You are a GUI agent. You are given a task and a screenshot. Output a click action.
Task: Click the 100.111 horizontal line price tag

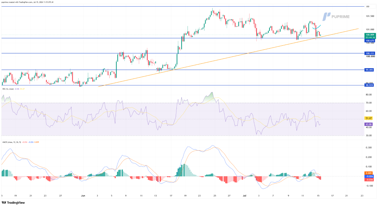[x=370, y=53]
